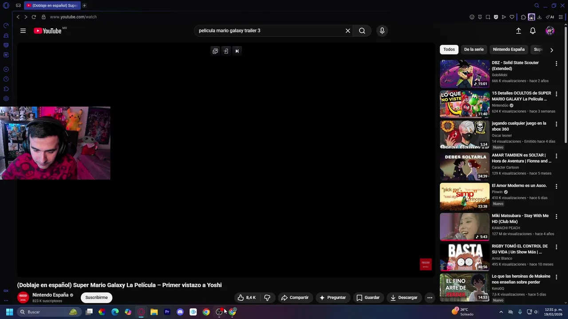Screen dimensions: 568x319
Task: Open the YouTube account avatar menu
Action: pos(550,31)
